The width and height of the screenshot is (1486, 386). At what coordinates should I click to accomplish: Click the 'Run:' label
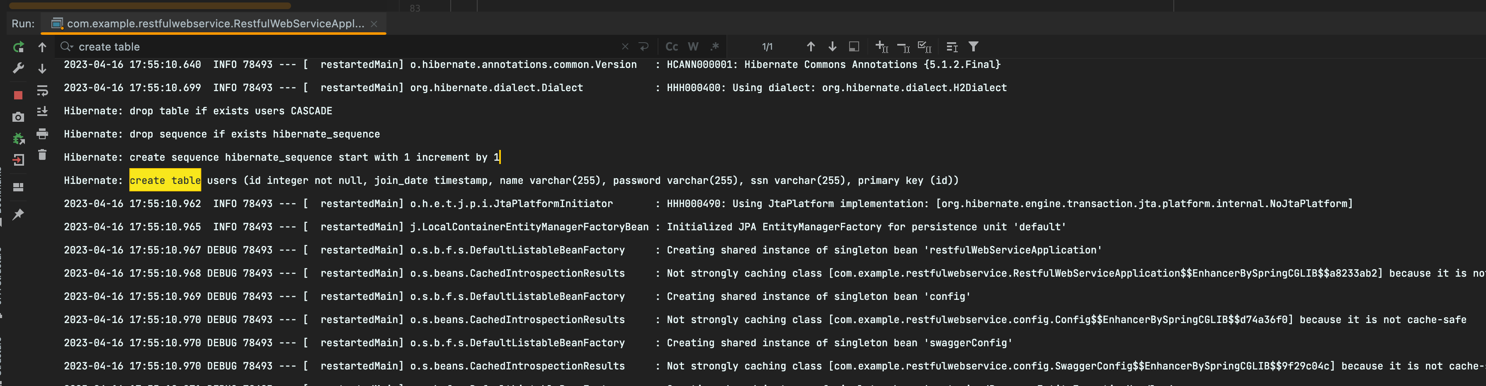23,24
